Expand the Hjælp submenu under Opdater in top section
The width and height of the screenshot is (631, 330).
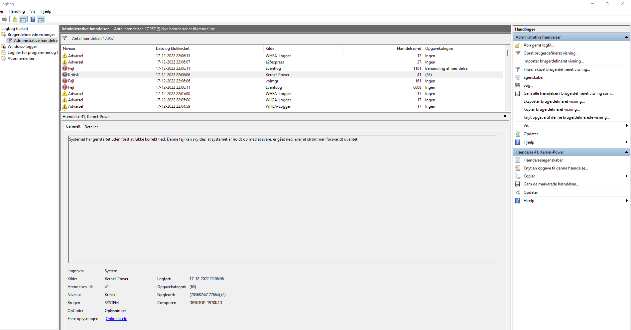tap(627, 142)
